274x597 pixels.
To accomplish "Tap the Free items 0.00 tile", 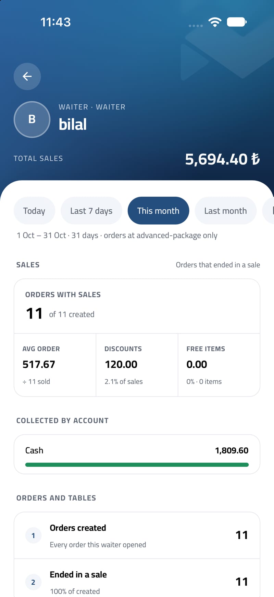I will [x=219, y=365].
